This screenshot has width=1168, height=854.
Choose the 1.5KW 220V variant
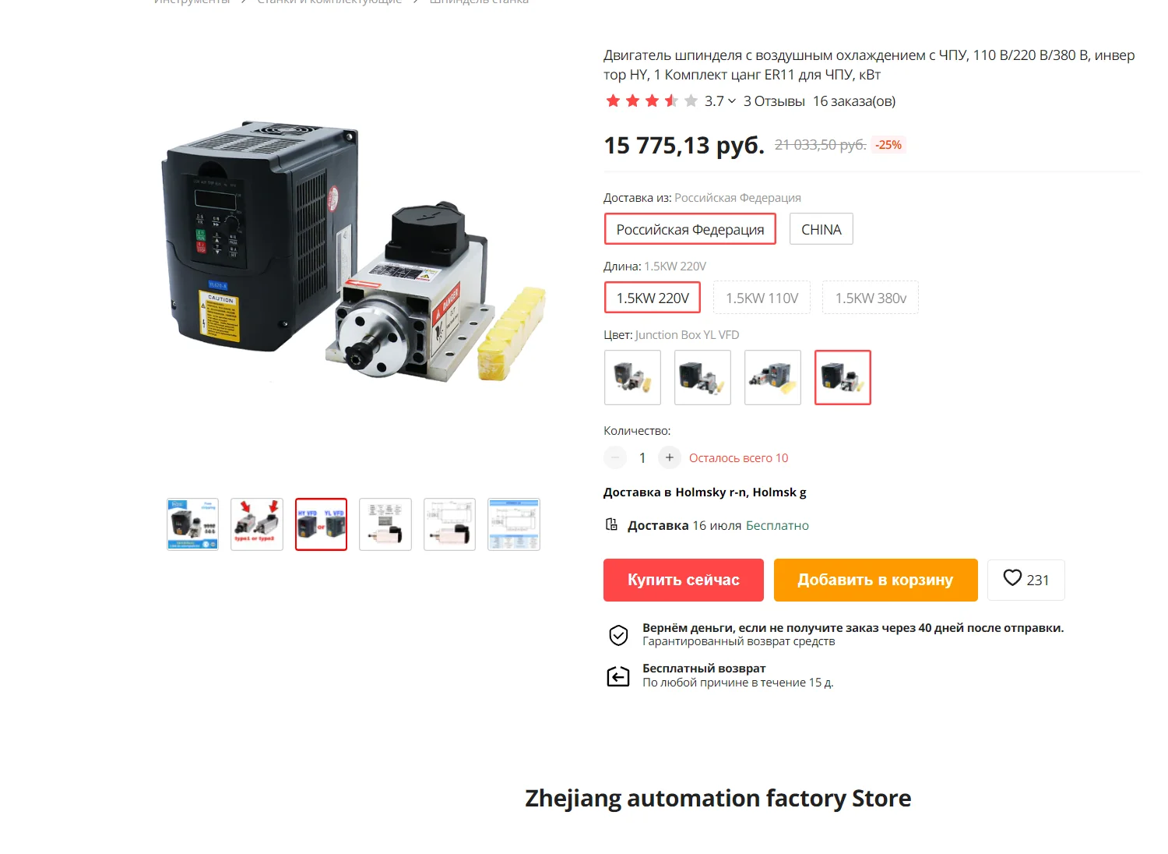pos(653,298)
